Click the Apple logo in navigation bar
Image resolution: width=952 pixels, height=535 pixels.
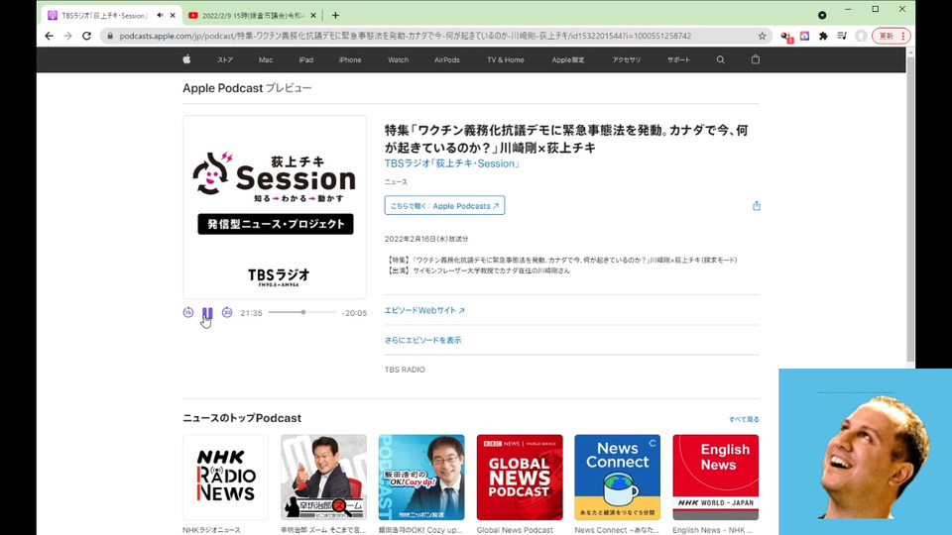click(x=187, y=59)
